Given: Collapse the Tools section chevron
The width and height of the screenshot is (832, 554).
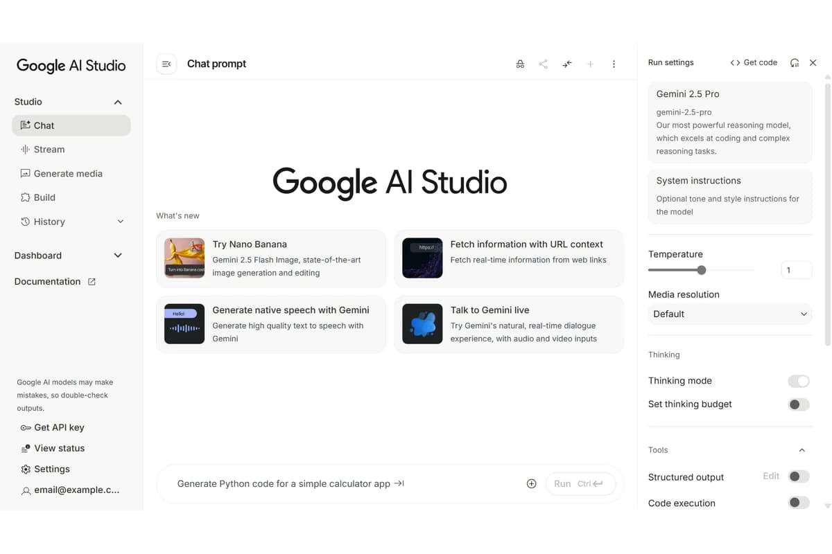Looking at the screenshot, I should tap(802, 450).
